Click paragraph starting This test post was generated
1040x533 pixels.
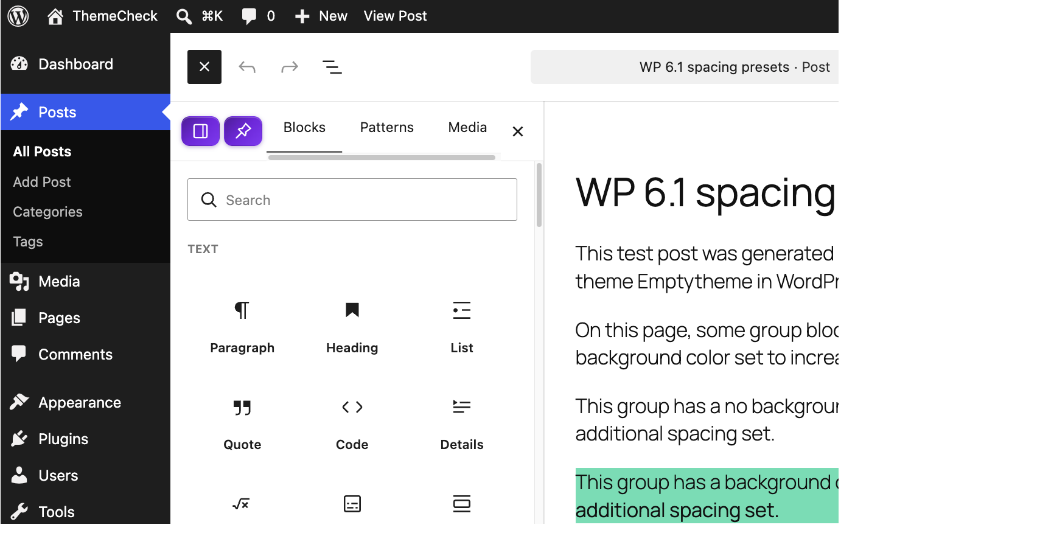point(707,268)
